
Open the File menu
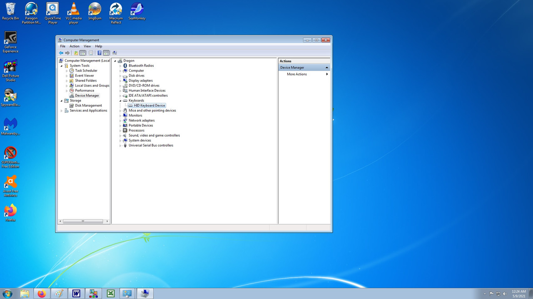[x=63, y=46]
